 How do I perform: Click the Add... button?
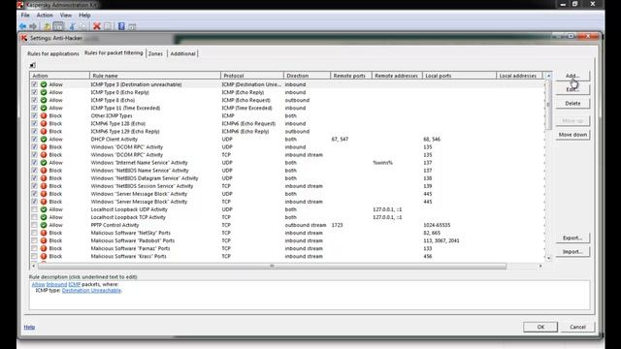[572, 76]
